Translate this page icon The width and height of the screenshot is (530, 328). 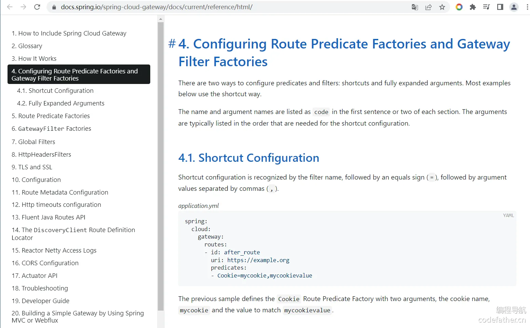point(415,7)
